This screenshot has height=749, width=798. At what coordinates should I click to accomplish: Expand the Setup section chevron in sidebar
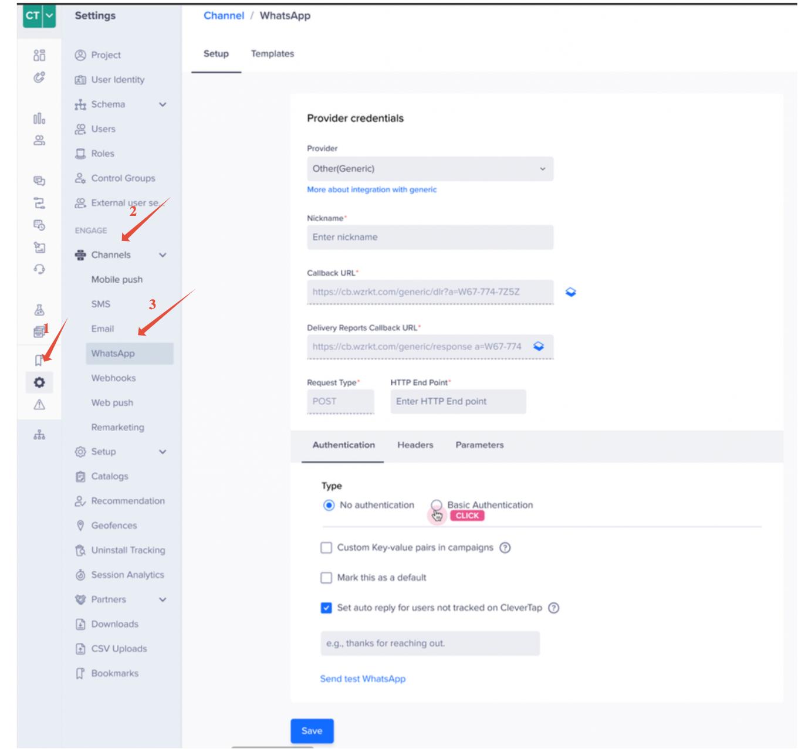[163, 452]
